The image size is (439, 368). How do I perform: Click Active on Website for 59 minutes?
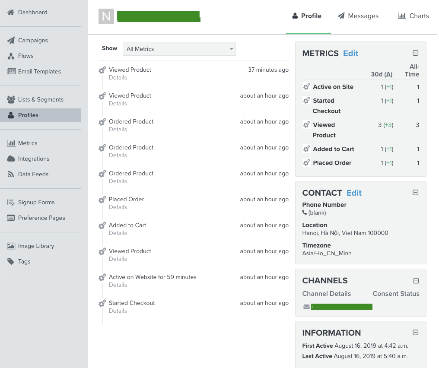pyautogui.click(x=153, y=277)
